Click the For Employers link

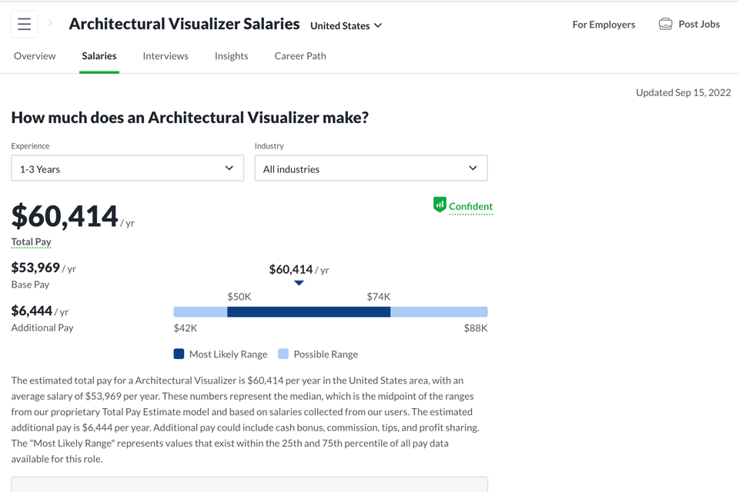604,25
